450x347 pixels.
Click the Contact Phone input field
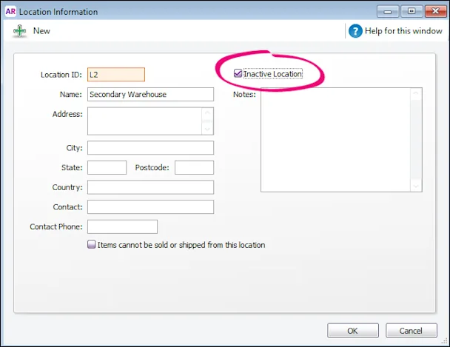[x=123, y=226]
